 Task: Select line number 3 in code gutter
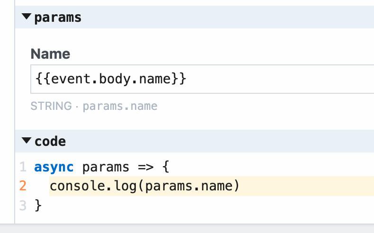coord(23,205)
